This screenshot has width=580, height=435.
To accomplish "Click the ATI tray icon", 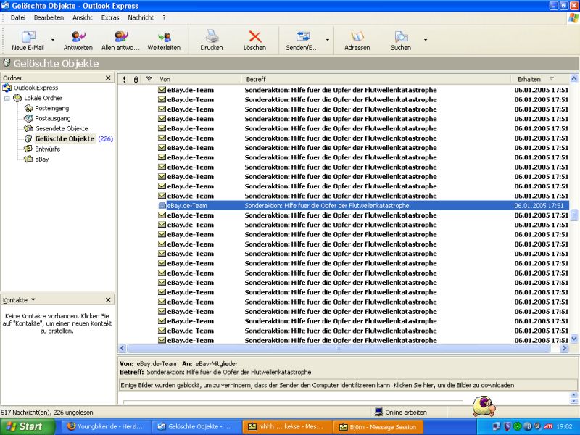I will (x=548, y=426).
